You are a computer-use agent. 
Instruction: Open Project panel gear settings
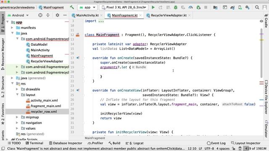click(x=57, y=15)
